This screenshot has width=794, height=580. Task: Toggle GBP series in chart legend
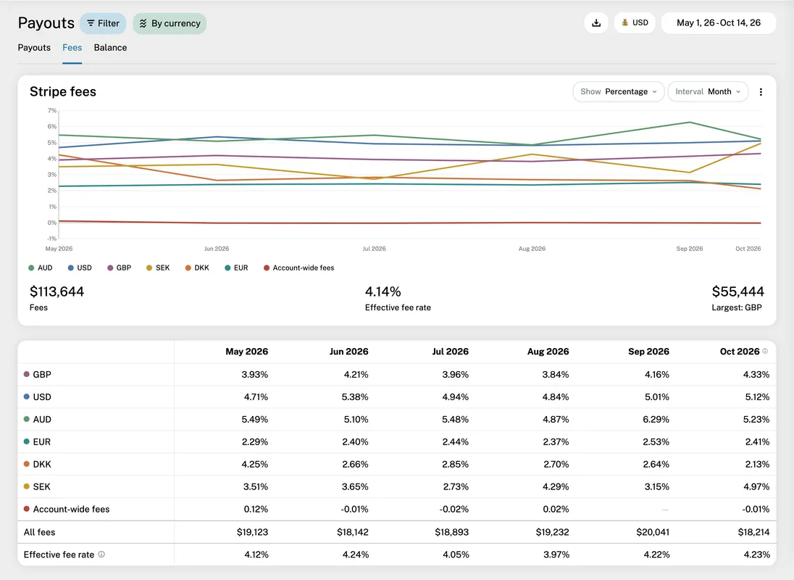click(119, 268)
